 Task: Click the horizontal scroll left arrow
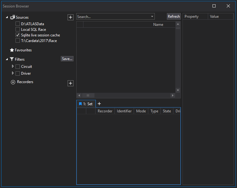click(x=79, y=95)
